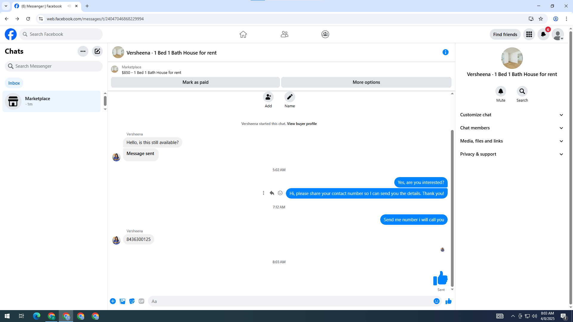Screen dimensions: 573x322
Task: Toggle the conversation information panel
Action: coord(445,52)
